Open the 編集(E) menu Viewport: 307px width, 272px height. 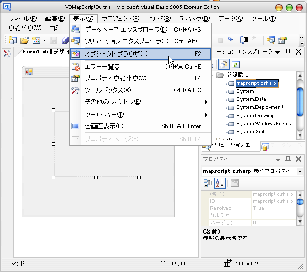coord(55,19)
